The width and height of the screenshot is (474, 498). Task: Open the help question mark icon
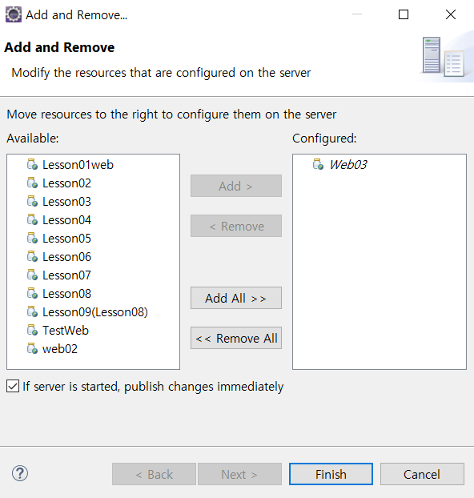click(x=20, y=473)
